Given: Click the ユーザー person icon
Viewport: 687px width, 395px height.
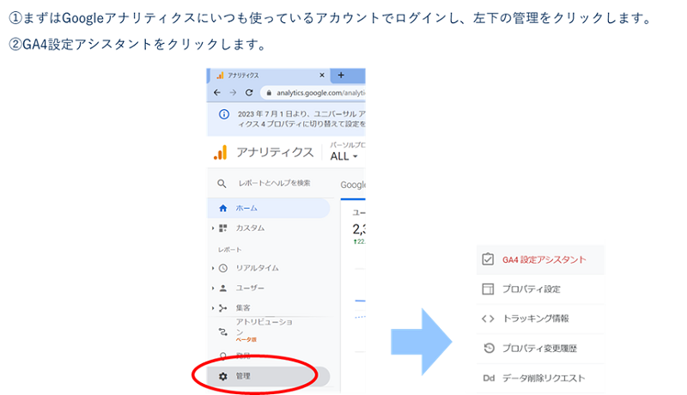Looking at the screenshot, I should (223, 289).
